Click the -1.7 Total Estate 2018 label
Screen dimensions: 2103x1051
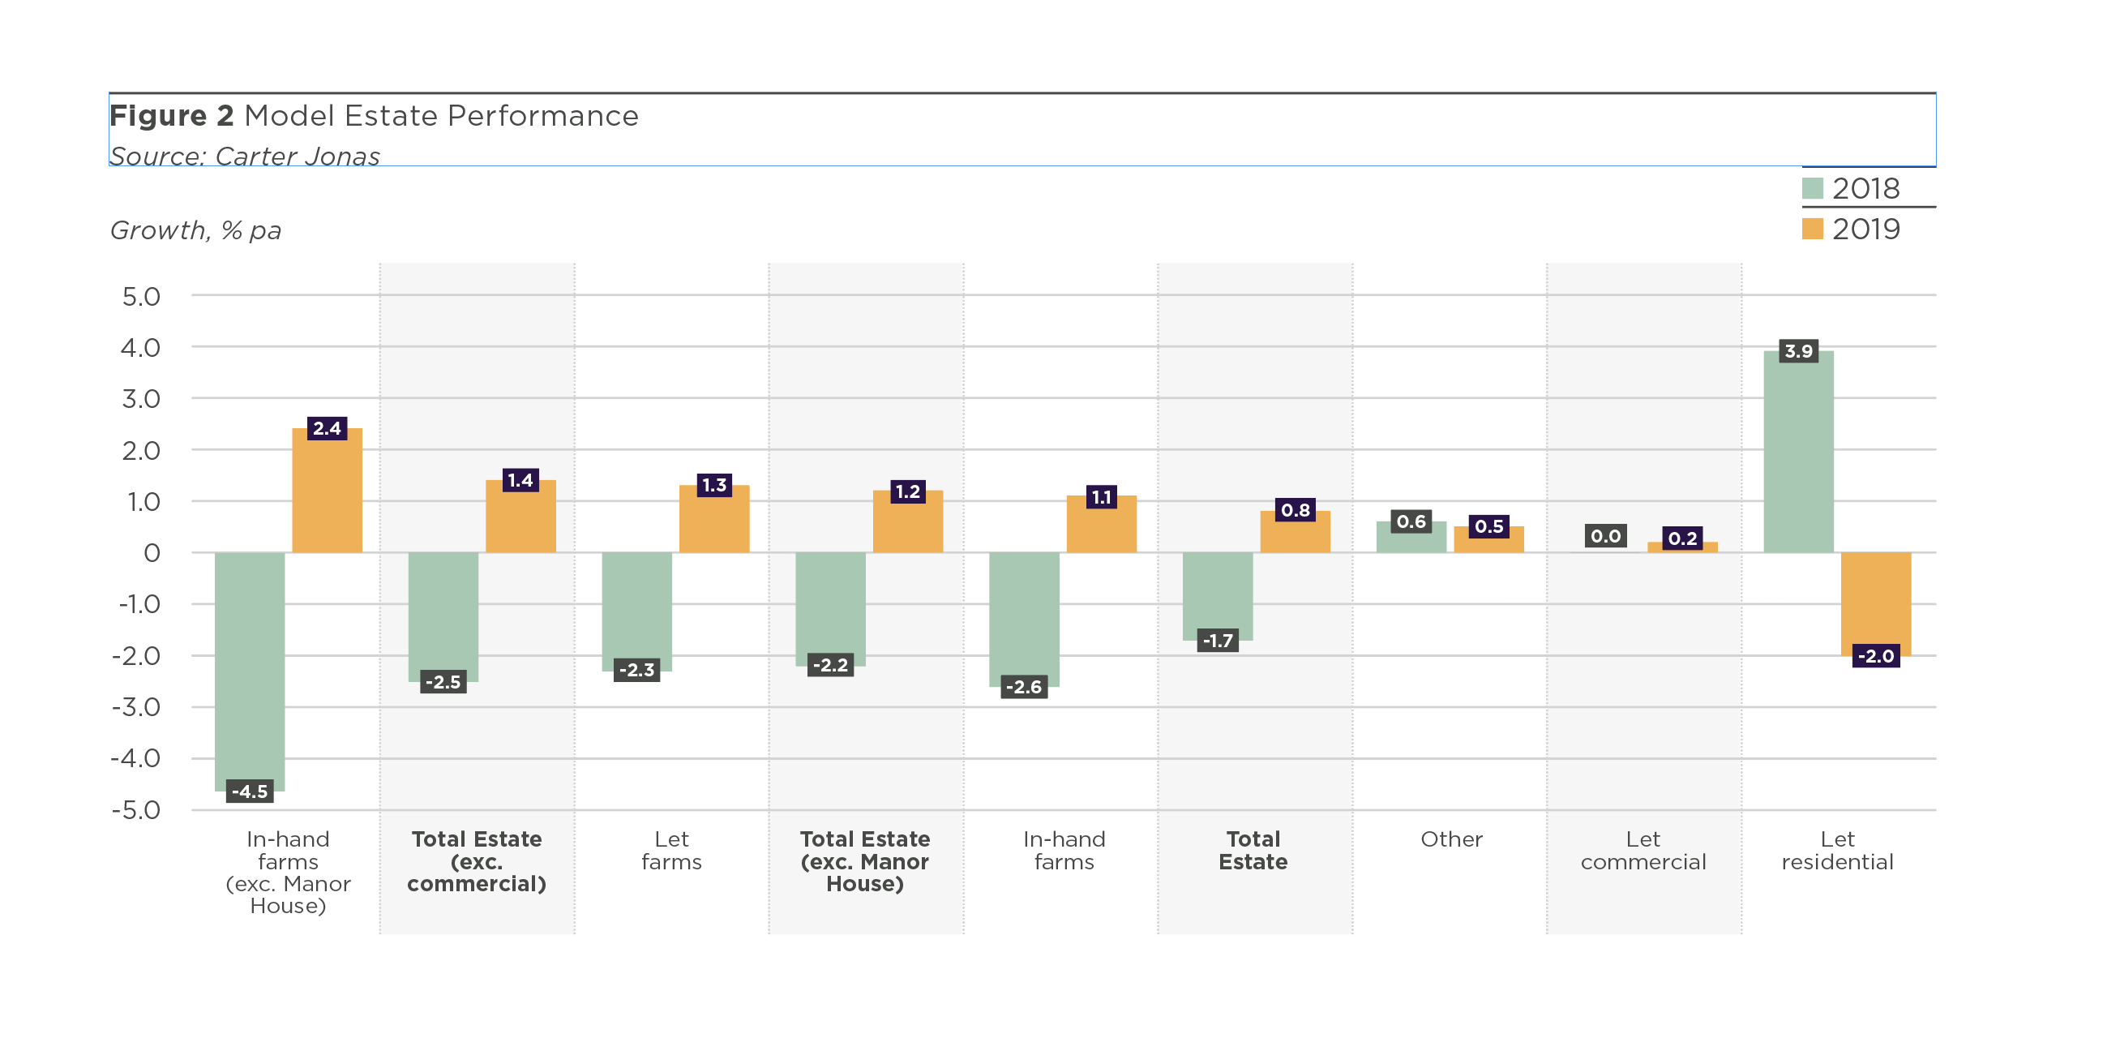[x=1217, y=641]
